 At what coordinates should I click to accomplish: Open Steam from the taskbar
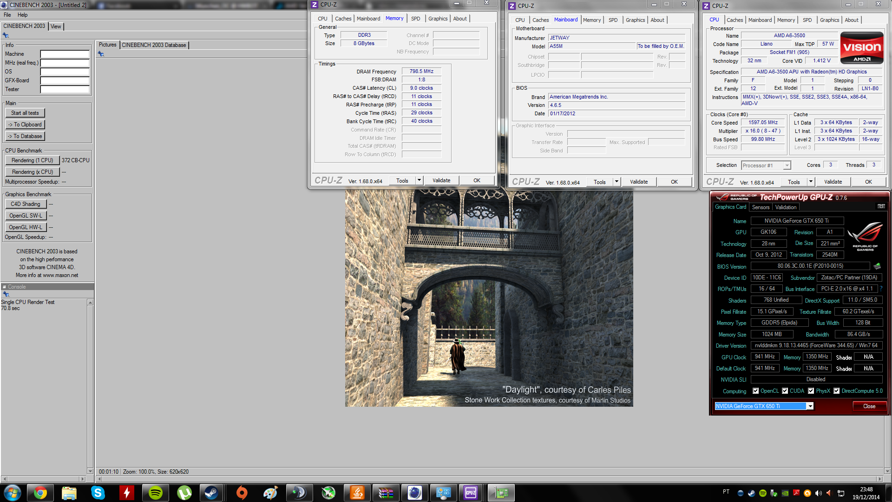(x=211, y=493)
